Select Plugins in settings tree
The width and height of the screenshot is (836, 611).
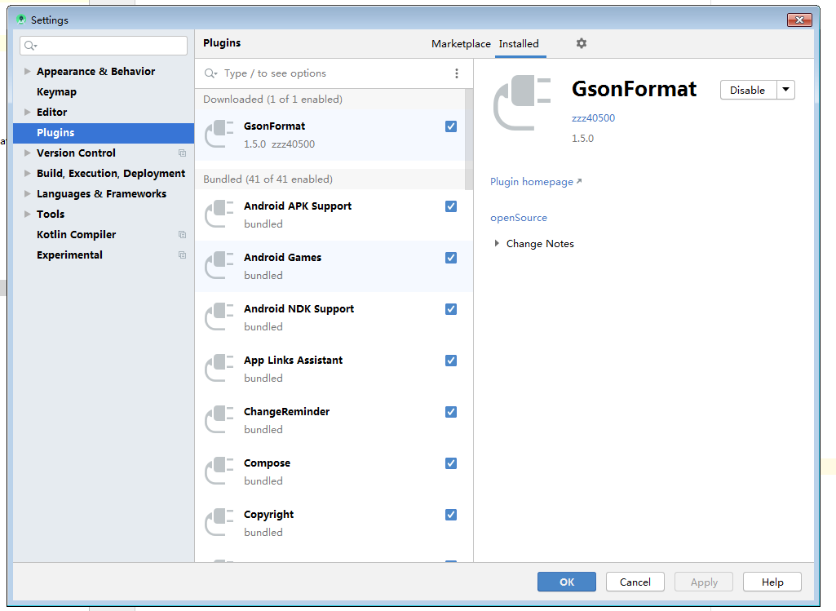coord(104,133)
